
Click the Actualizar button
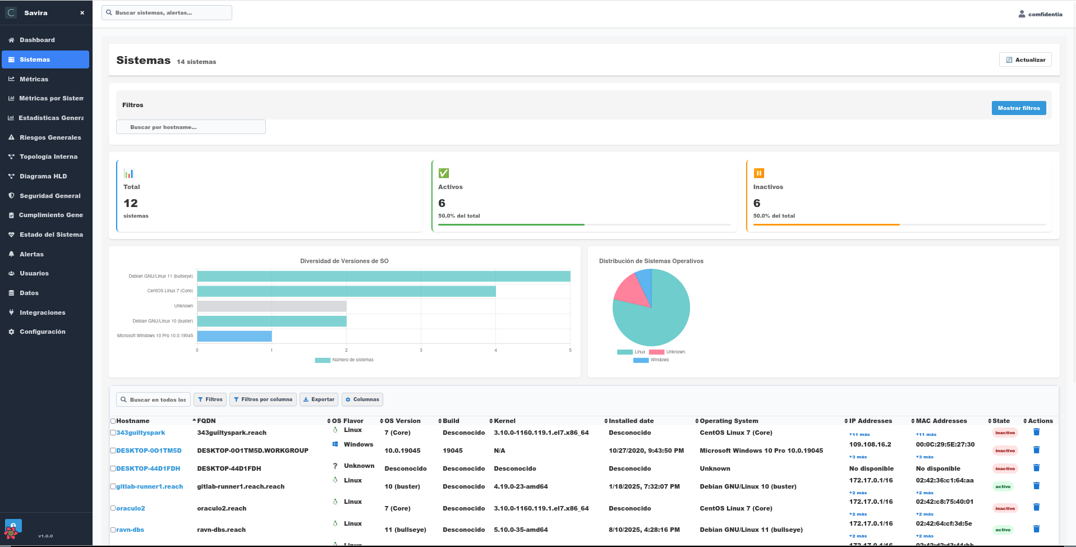point(1025,59)
